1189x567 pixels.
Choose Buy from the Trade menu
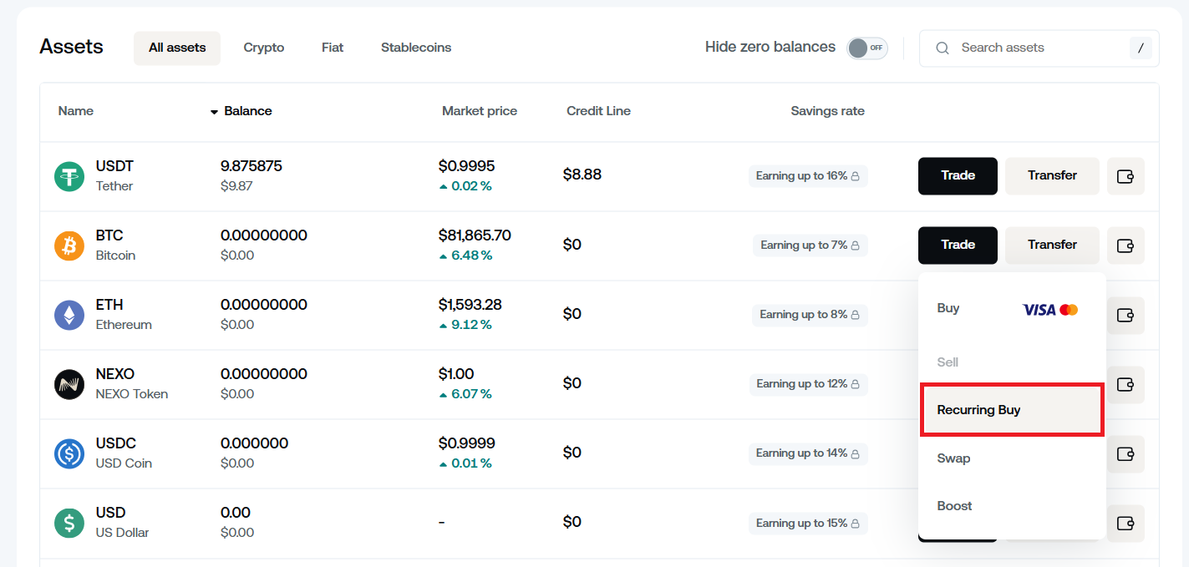pyautogui.click(x=1012, y=308)
